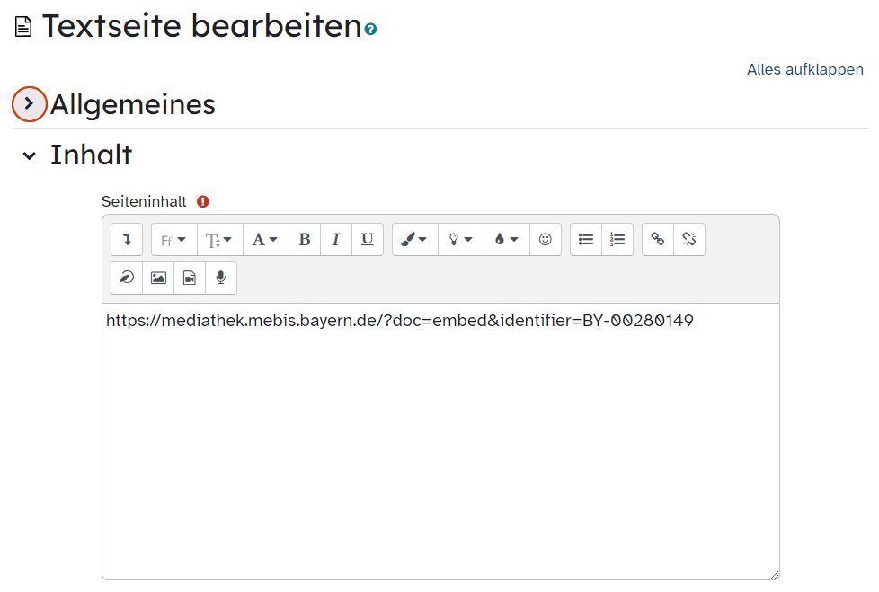Open the paragraph styles A dropdown
This screenshot has height=592, width=879.
click(x=266, y=240)
